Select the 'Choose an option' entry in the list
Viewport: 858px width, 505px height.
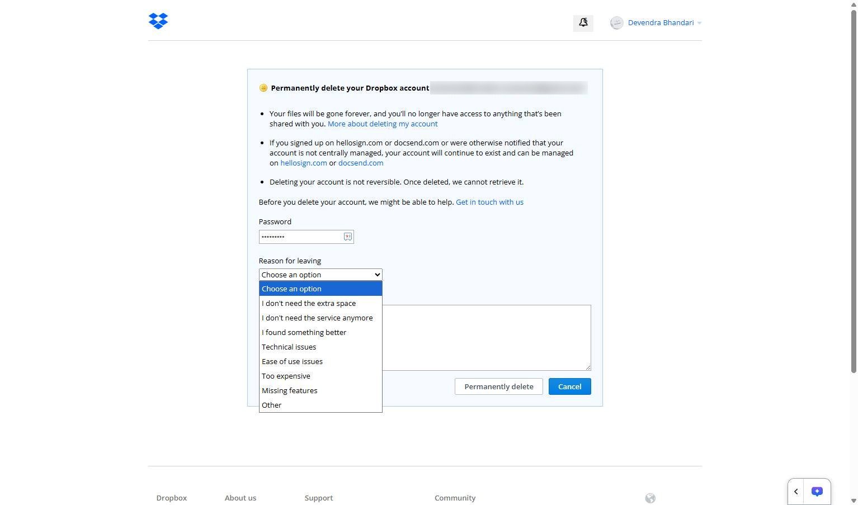320,289
